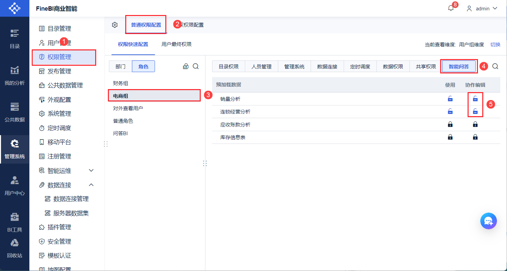Switch to 普通权限配置 tab
The image size is (507, 271).
coord(146,25)
